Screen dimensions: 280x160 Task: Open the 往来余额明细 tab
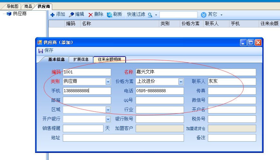pyautogui.click(x=110, y=59)
